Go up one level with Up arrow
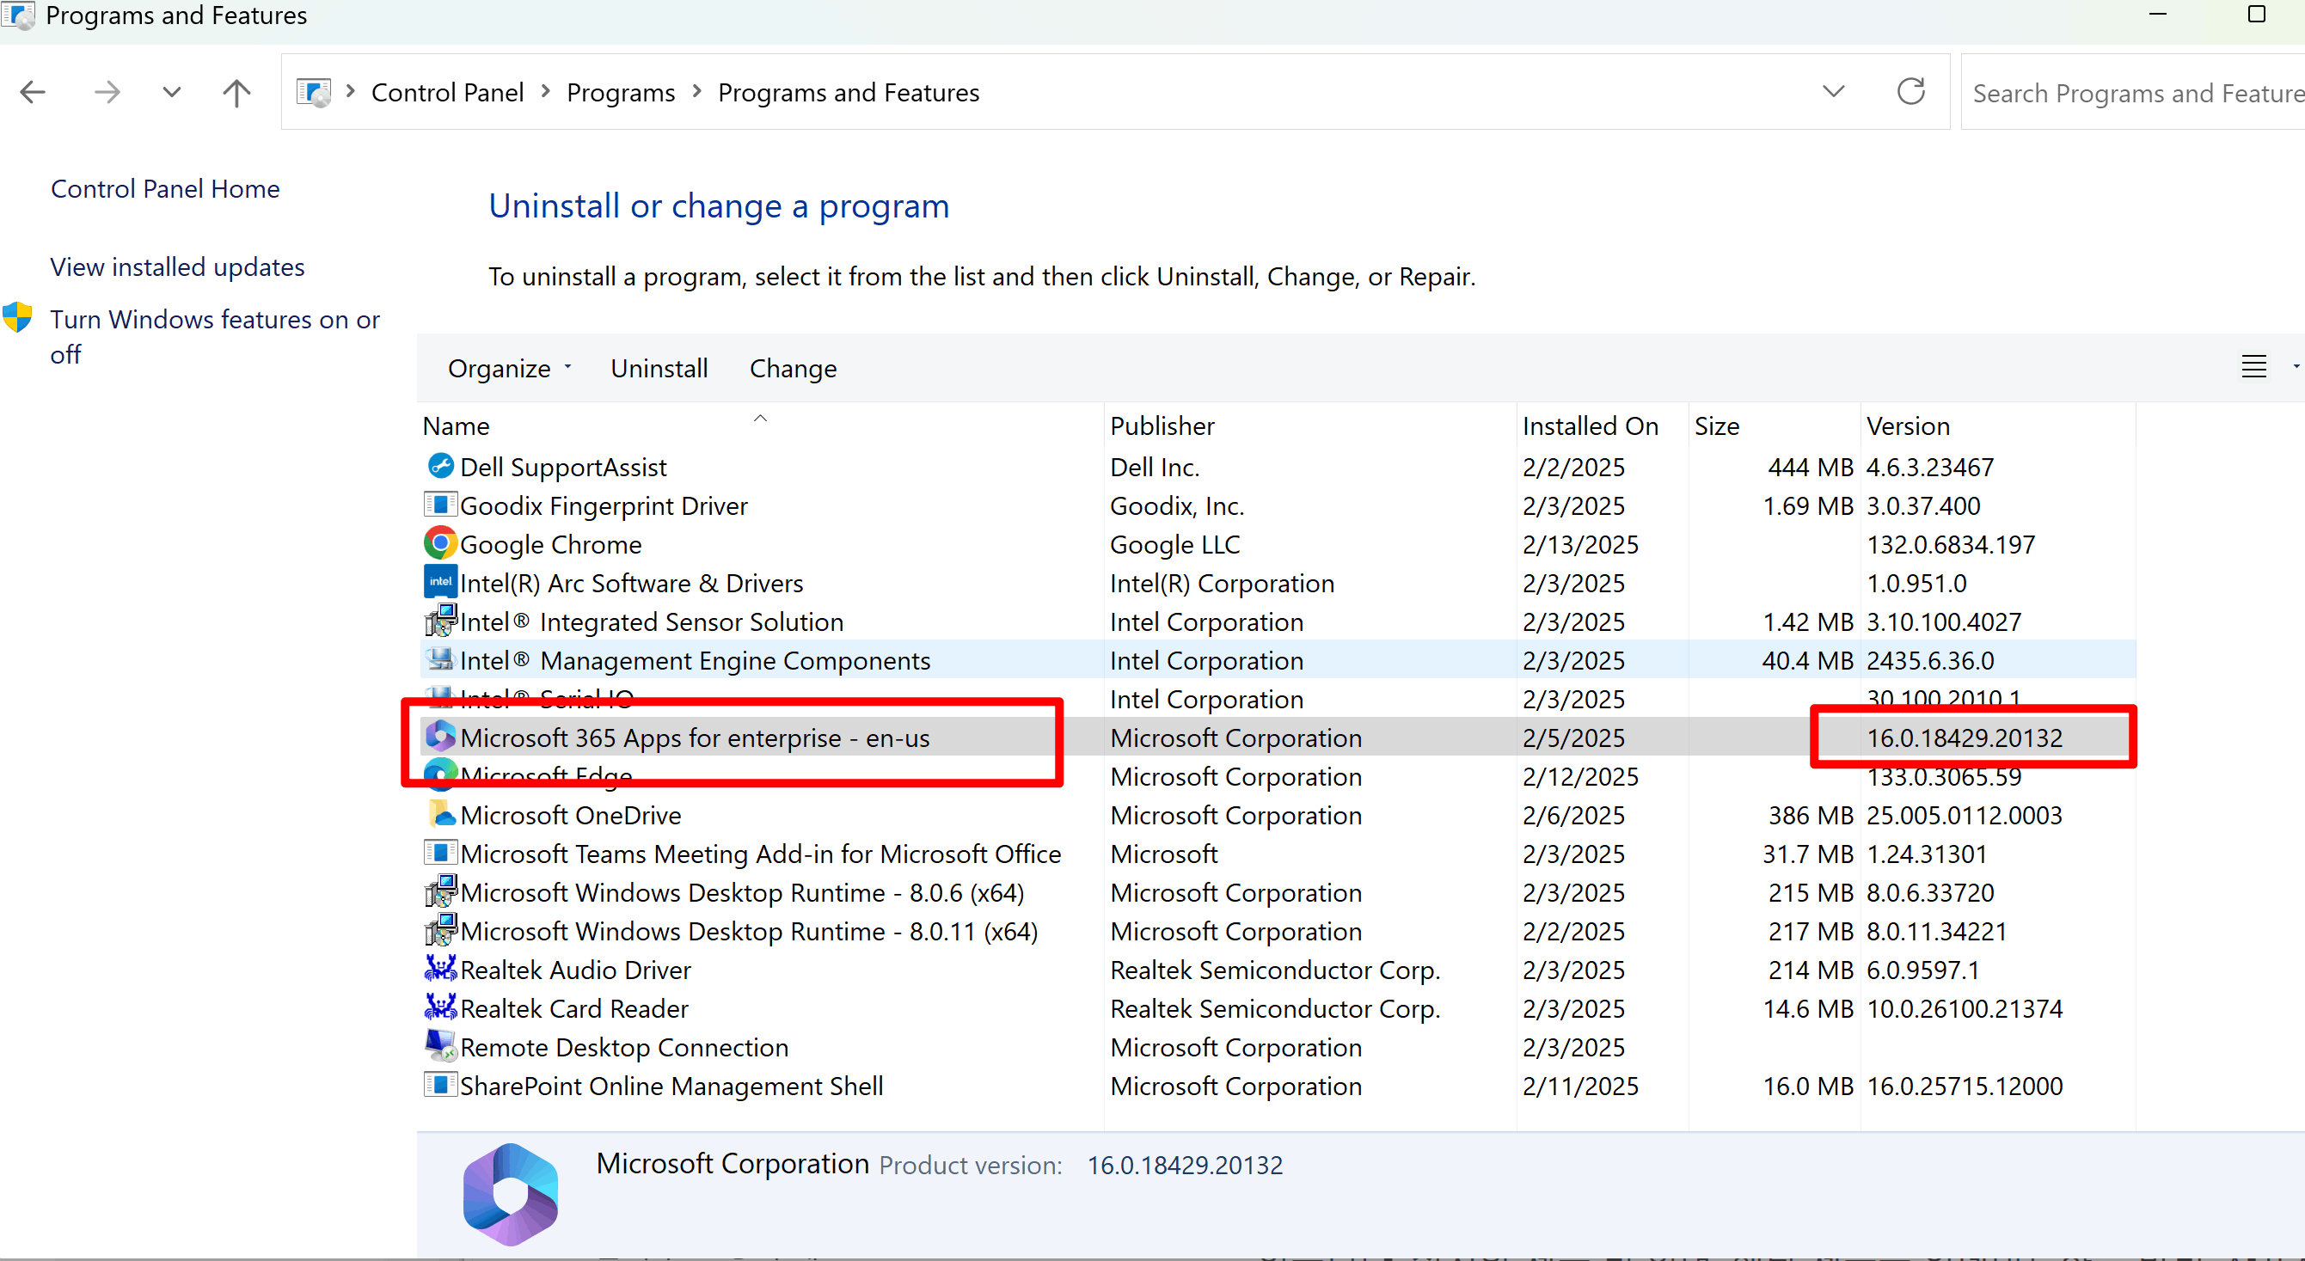The height and width of the screenshot is (1261, 2305). [236, 92]
